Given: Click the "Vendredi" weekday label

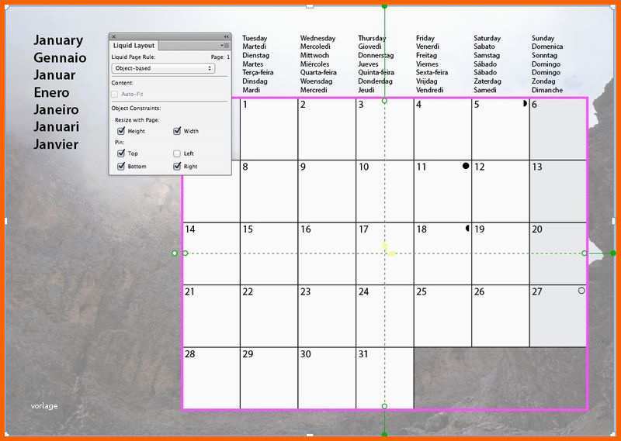Looking at the screenshot, I should 430,90.
